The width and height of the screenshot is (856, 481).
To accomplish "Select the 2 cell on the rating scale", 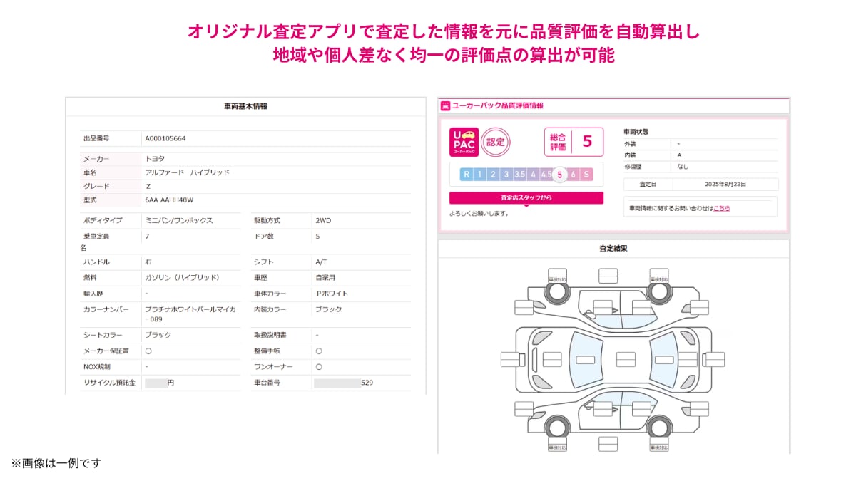I will click(493, 174).
